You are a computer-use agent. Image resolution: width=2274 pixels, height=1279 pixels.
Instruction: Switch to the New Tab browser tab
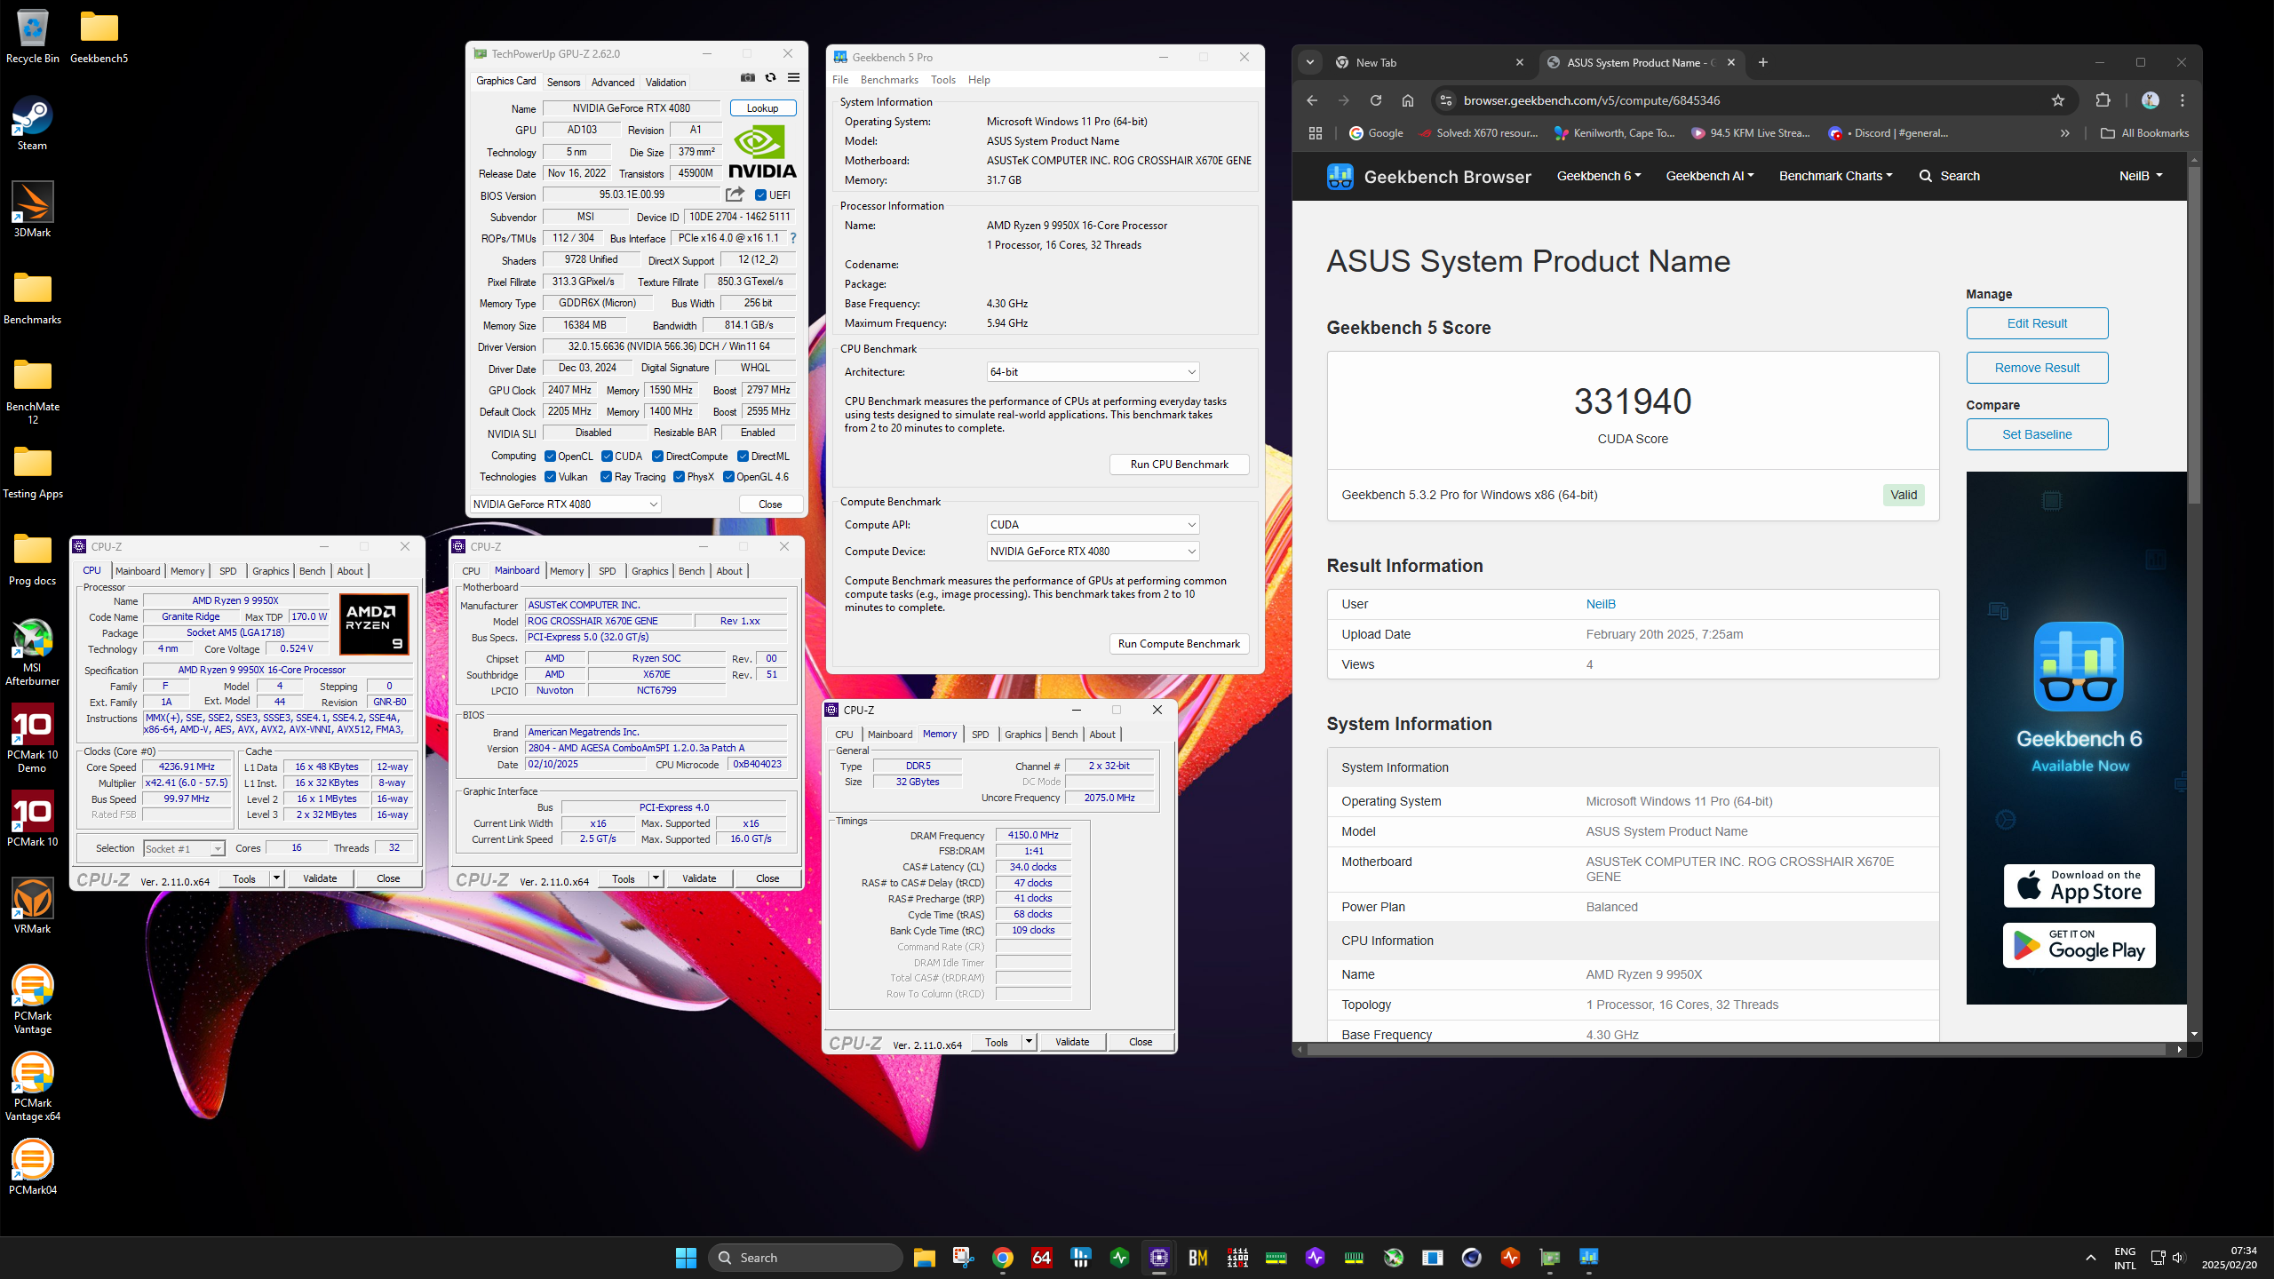[x=1429, y=62]
